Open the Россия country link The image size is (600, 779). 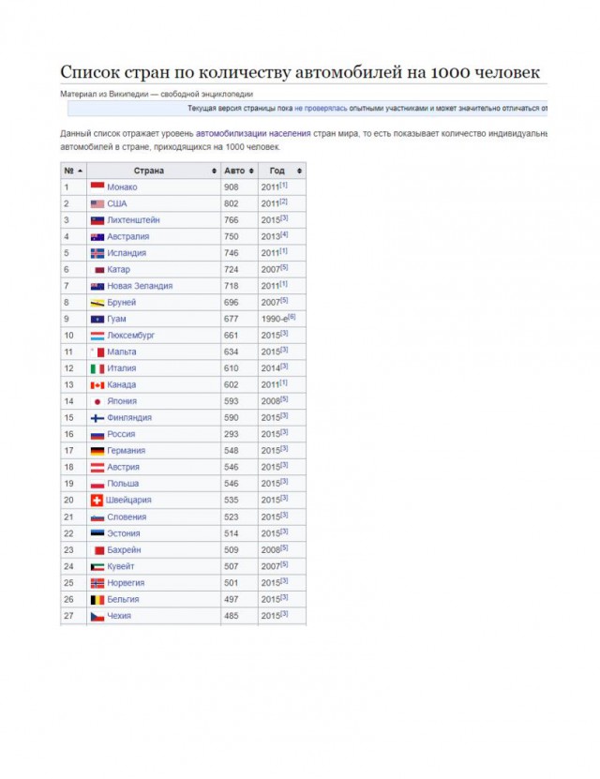pyautogui.click(x=121, y=434)
